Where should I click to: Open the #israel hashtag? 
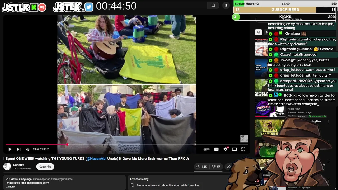69,179
